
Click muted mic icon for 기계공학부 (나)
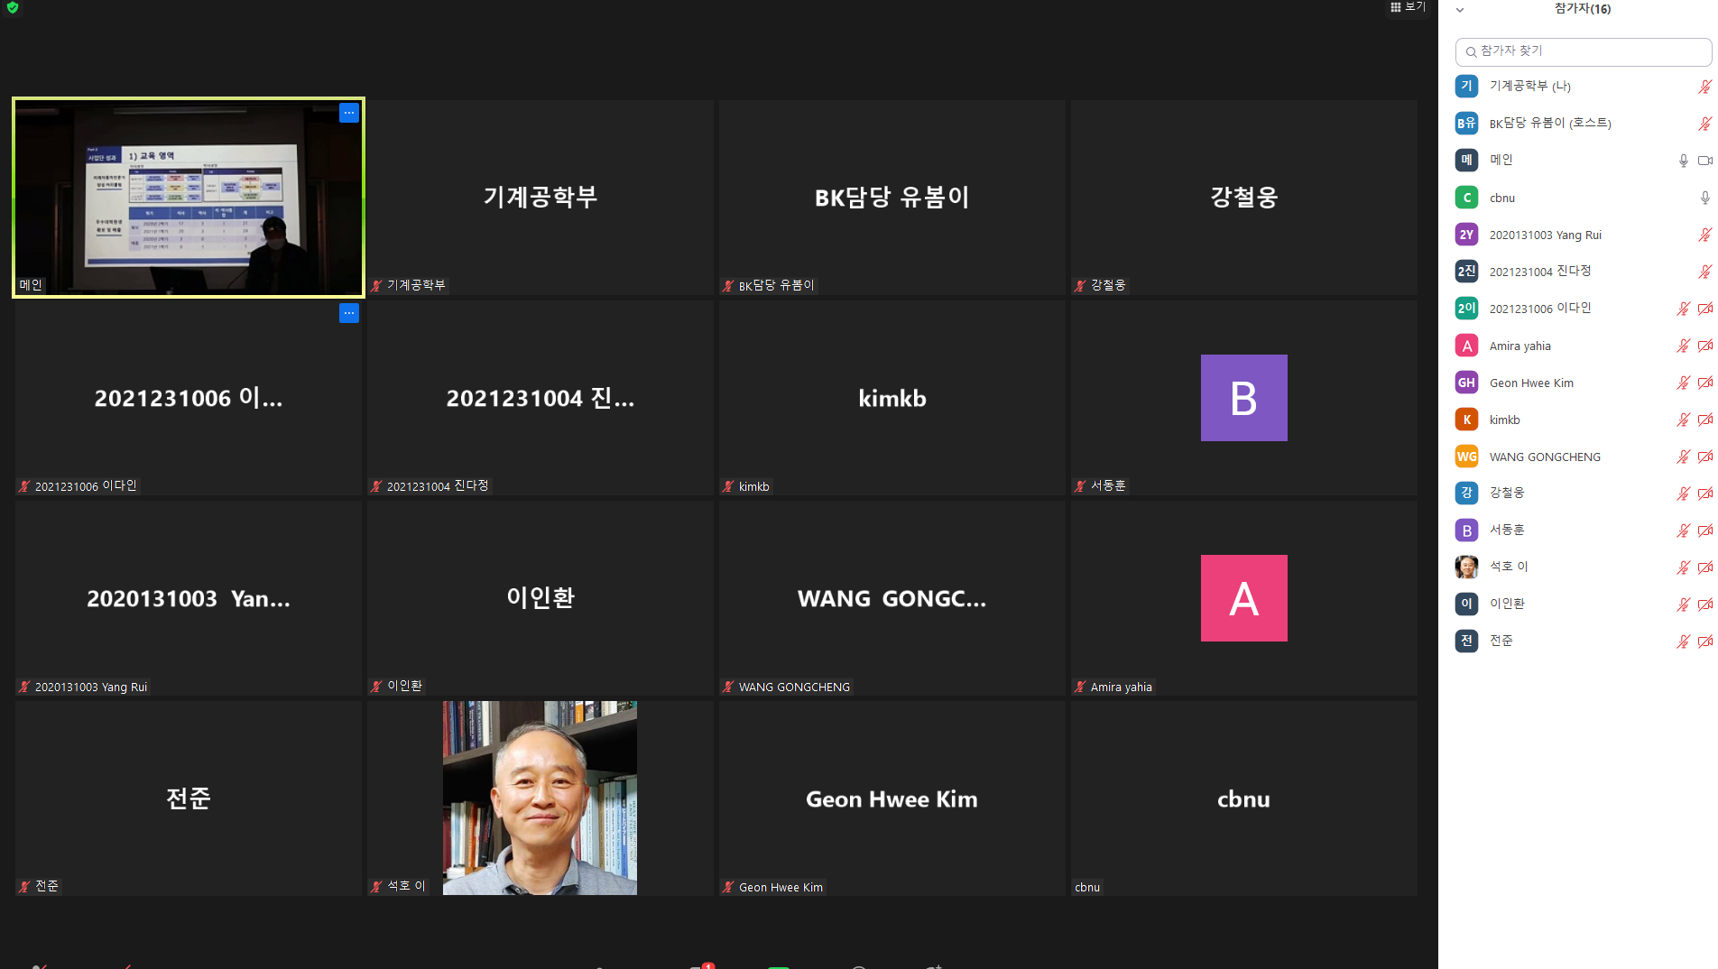1704,87
